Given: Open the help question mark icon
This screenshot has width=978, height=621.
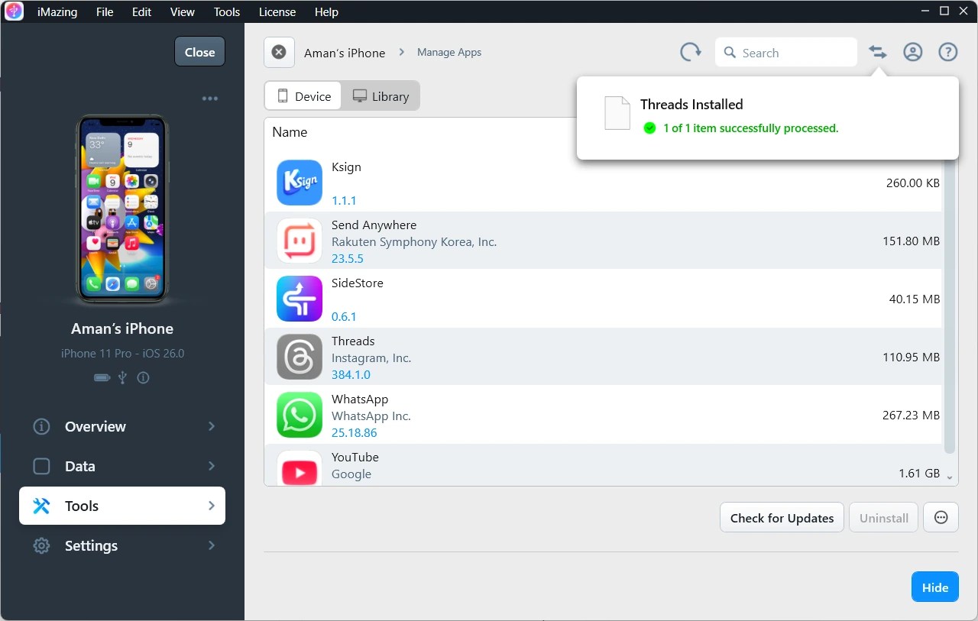Looking at the screenshot, I should pyautogui.click(x=947, y=52).
